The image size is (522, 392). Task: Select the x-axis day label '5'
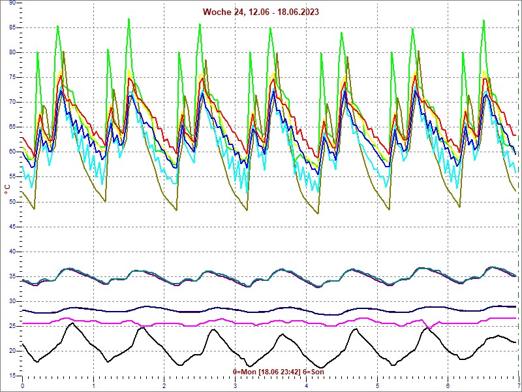click(x=378, y=387)
